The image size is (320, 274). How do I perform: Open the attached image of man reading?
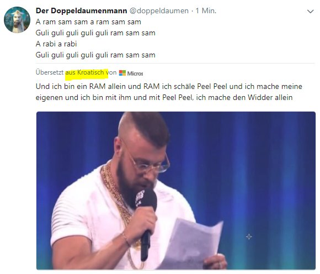[176, 191]
